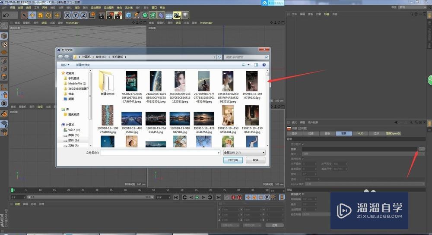
Task: Toggle the Y axis lock
Action: click(75, 15)
